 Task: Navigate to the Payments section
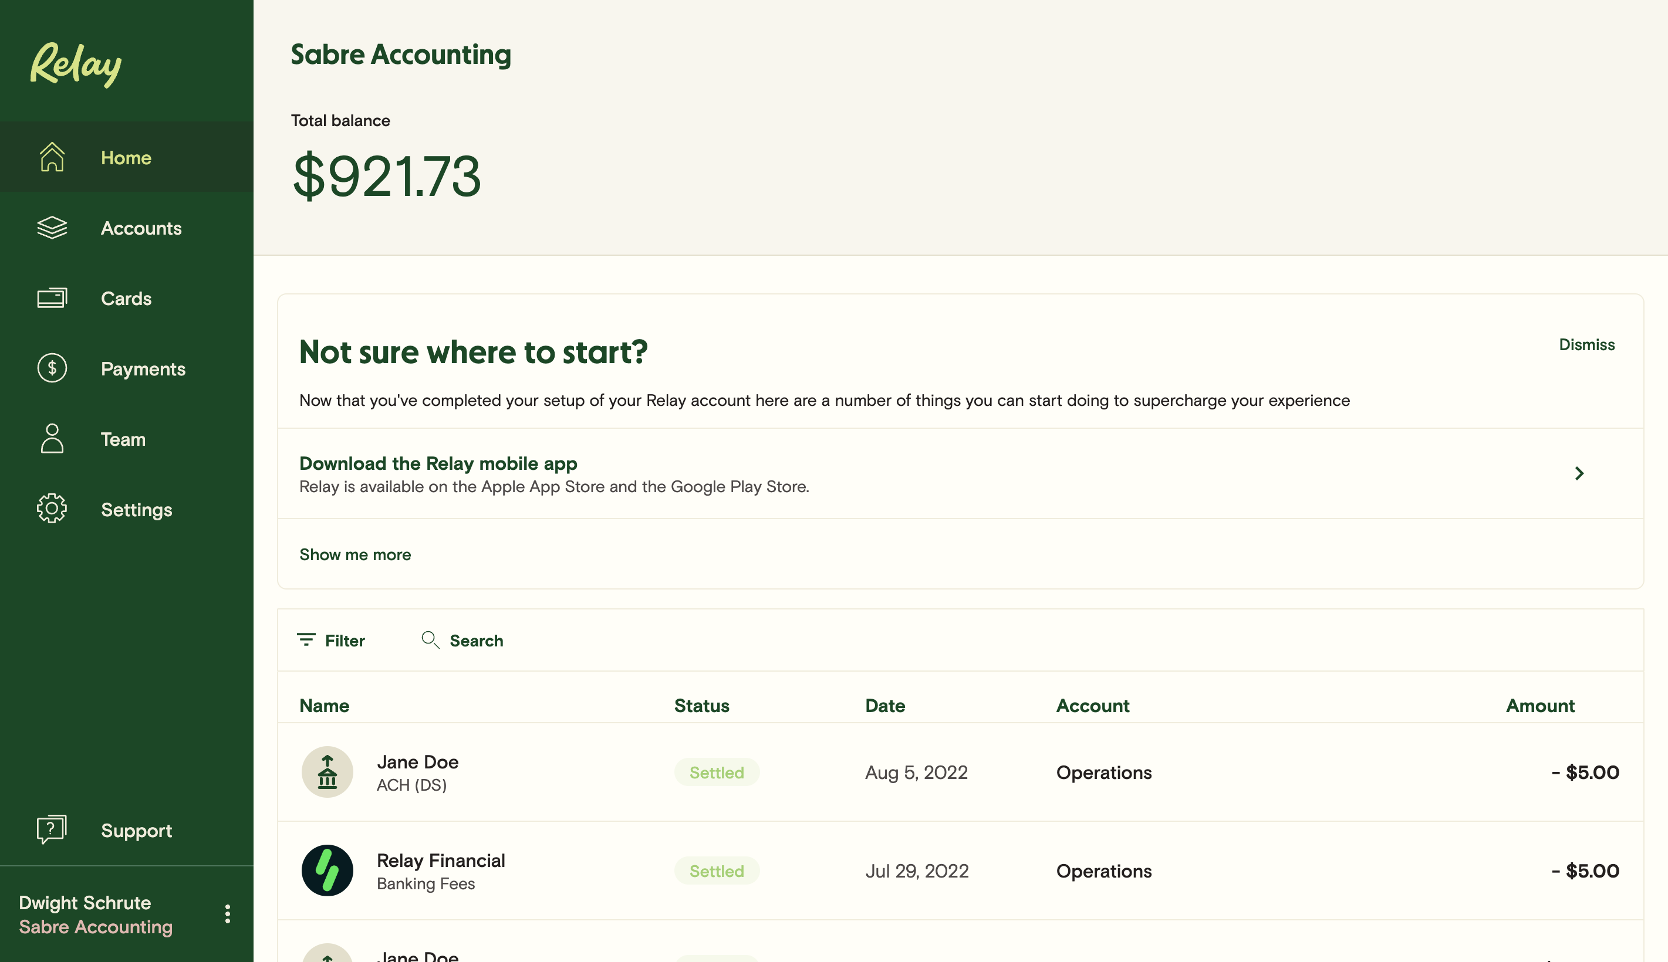[x=143, y=368]
